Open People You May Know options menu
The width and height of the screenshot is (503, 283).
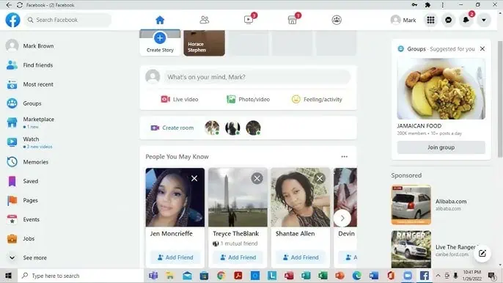click(x=344, y=157)
